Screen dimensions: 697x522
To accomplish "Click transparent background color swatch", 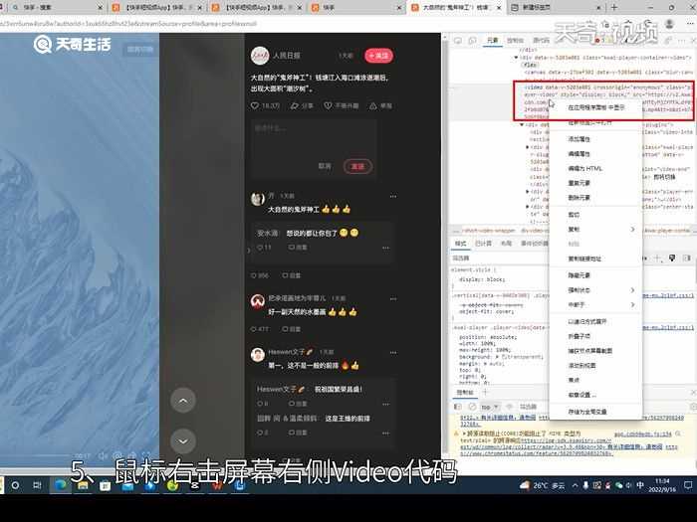I will click(x=504, y=356).
